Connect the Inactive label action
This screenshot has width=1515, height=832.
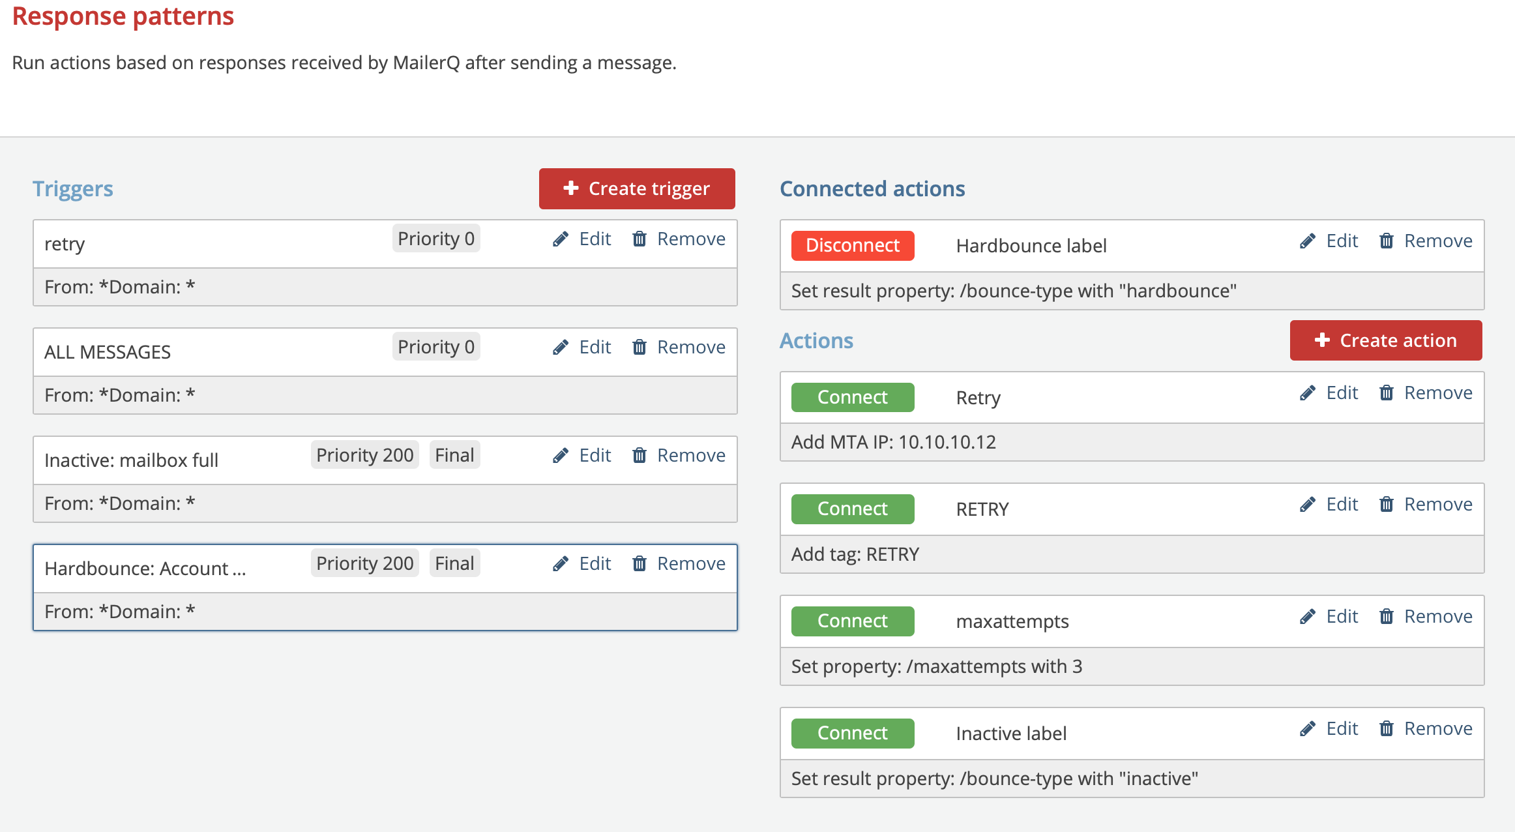coord(852,734)
